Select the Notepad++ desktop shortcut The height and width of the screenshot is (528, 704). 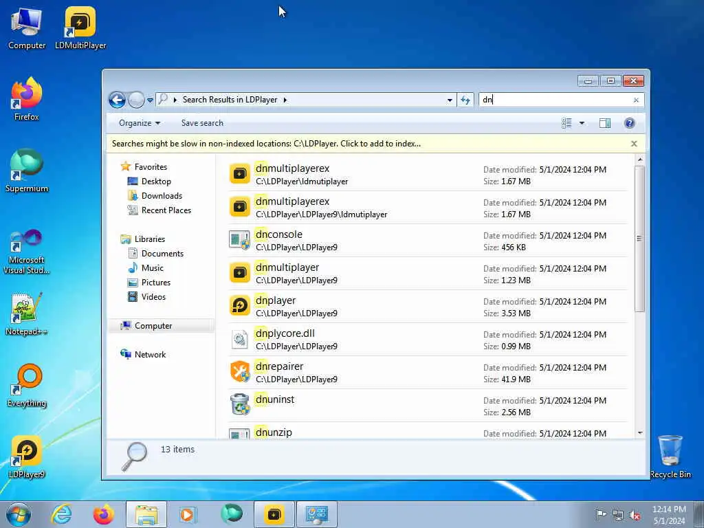tap(27, 313)
